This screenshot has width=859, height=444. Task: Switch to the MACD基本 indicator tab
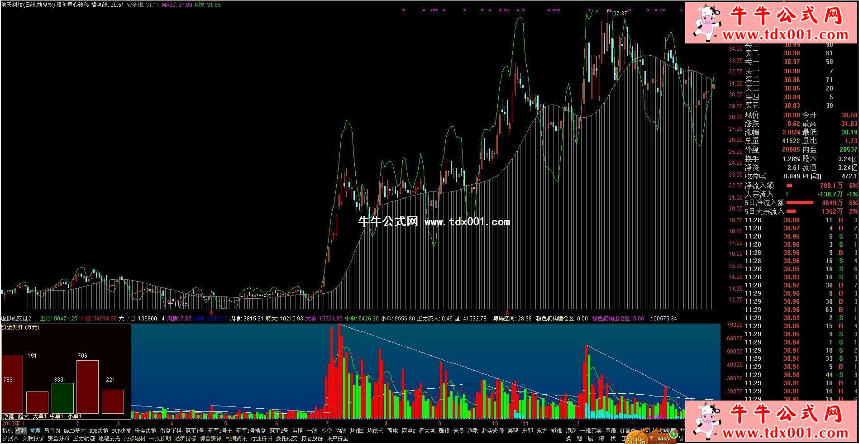coord(74,431)
